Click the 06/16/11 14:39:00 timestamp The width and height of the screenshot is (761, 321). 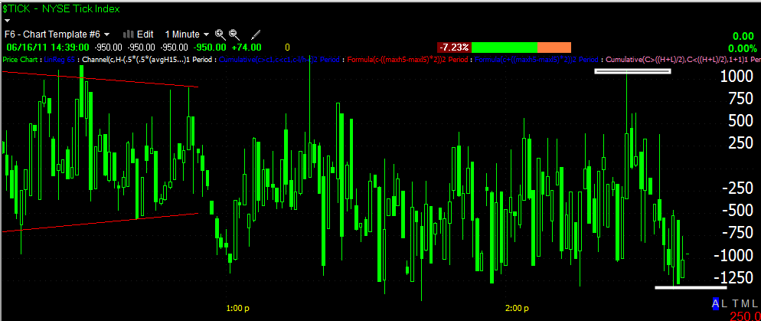click(x=48, y=47)
